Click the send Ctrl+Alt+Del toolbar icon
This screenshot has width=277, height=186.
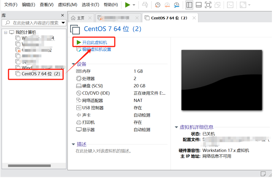point(145,5)
